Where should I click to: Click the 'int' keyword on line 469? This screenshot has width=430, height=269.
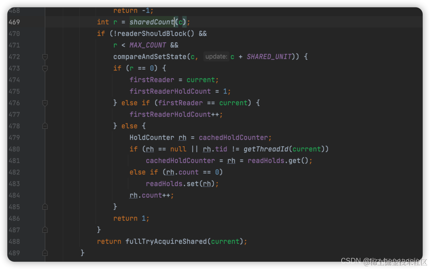pyautogui.click(x=103, y=22)
